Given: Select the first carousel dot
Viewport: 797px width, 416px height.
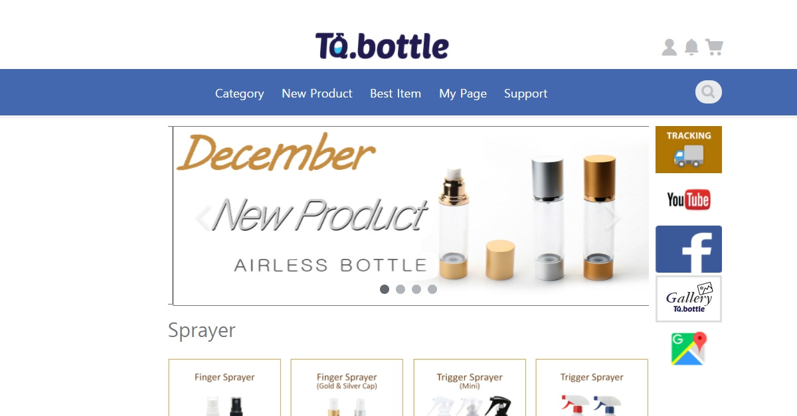Looking at the screenshot, I should [x=385, y=289].
